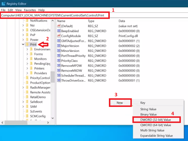Select the SCMConfig key
This screenshot has height=141, width=188.
pos(38,116)
